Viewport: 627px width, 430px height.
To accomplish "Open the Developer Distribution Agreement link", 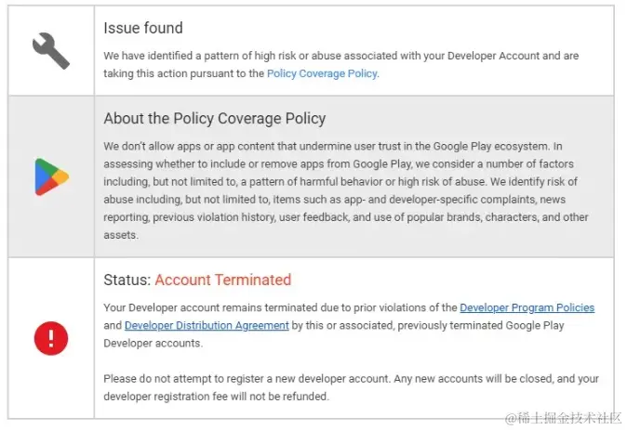I will click(x=207, y=325).
